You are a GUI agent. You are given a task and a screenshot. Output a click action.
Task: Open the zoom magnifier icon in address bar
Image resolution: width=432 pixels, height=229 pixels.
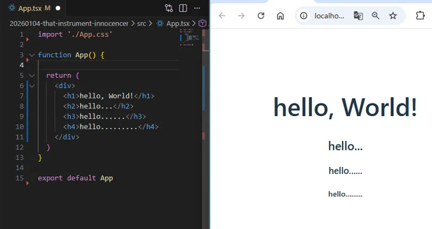coord(375,16)
